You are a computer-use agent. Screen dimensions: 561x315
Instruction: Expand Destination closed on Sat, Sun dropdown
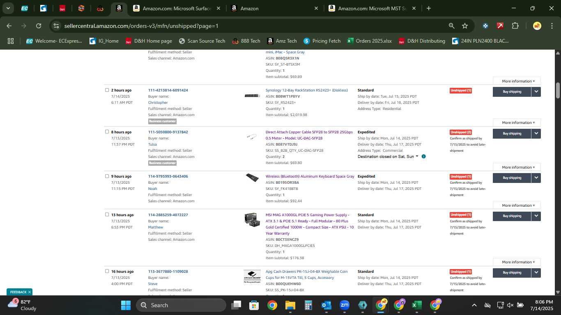click(x=388, y=157)
